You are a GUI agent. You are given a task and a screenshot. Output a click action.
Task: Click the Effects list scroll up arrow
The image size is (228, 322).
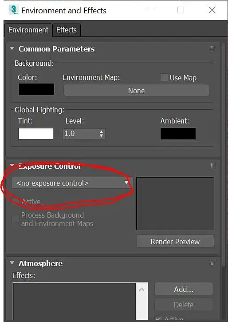click(142, 290)
